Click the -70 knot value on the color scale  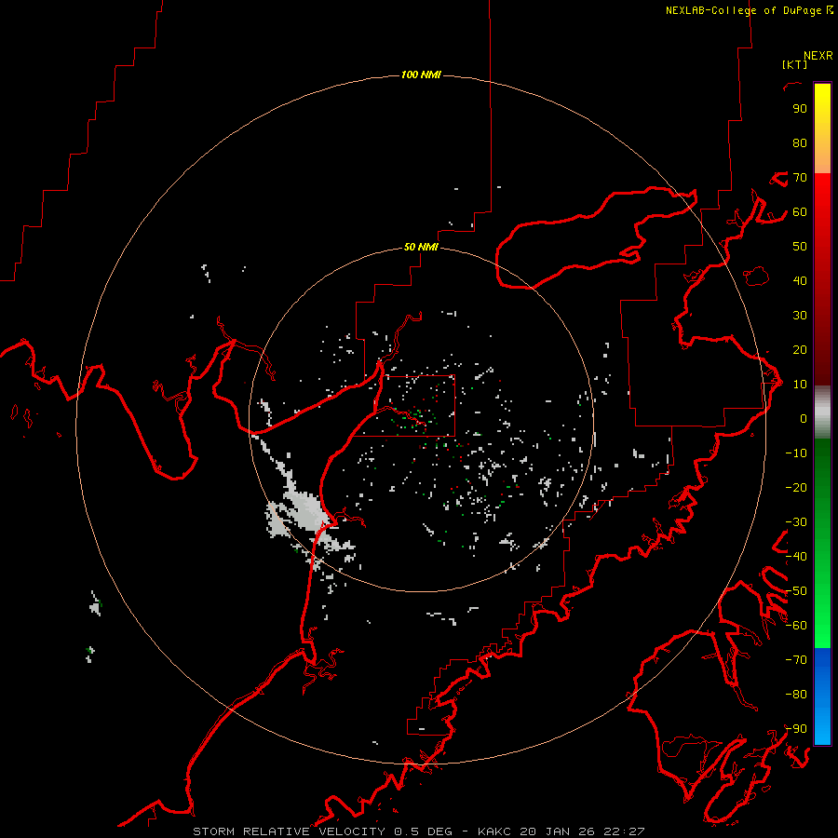(x=796, y=660)
